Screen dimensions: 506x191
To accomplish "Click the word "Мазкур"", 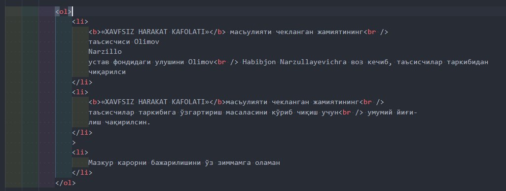I will tap(101, 163).
